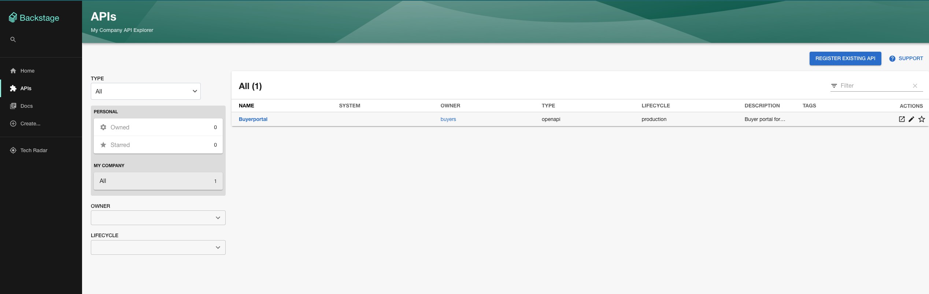The image size is (929, 294).
Task: Click Buyer portal description cell
Action: coord(765,119)
